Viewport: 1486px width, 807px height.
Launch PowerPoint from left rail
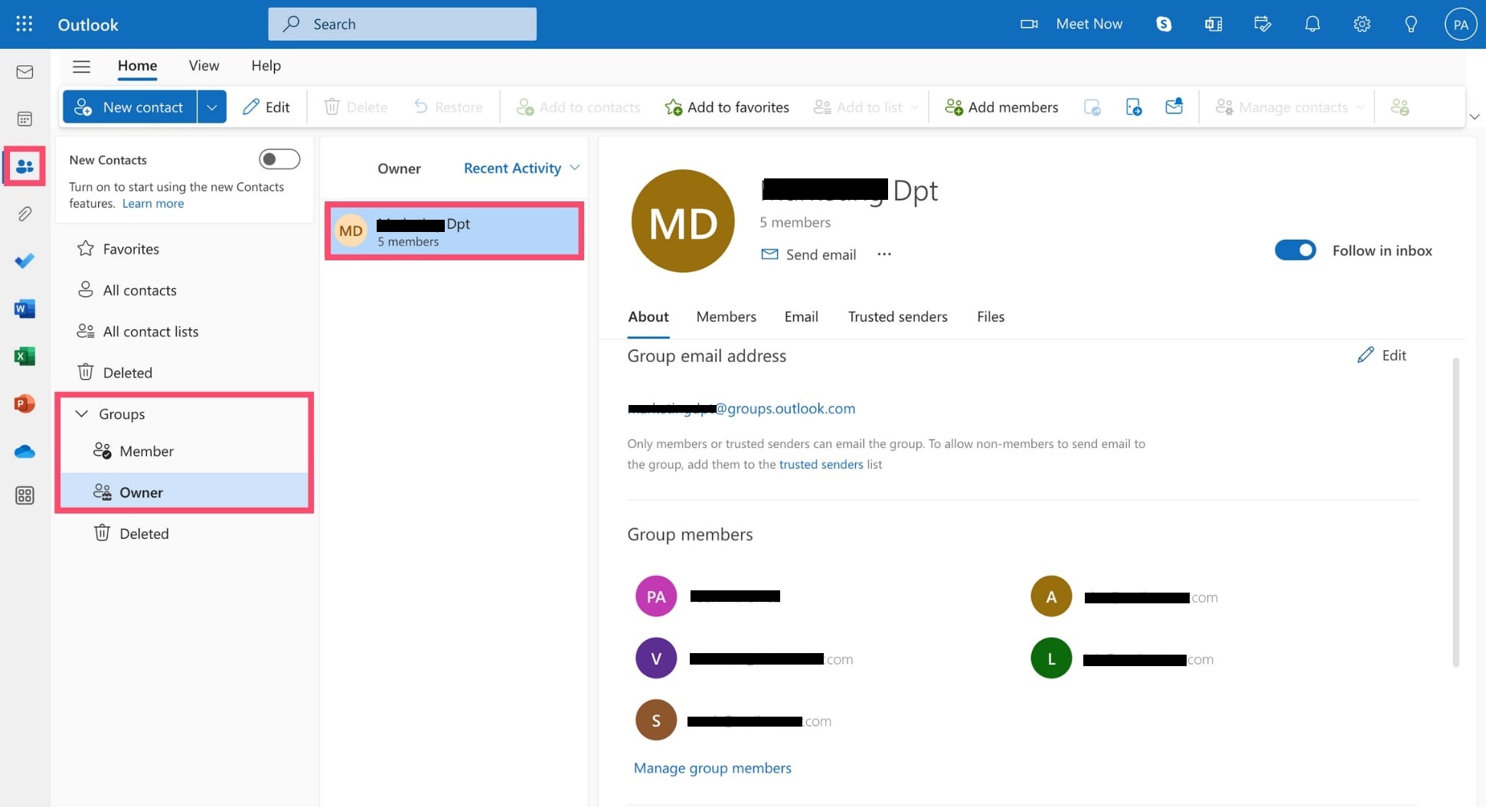(24, 403)
